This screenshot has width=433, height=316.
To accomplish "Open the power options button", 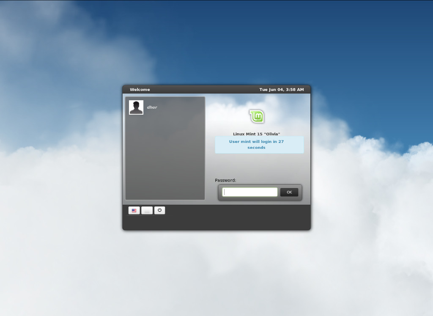I will 159,211.
